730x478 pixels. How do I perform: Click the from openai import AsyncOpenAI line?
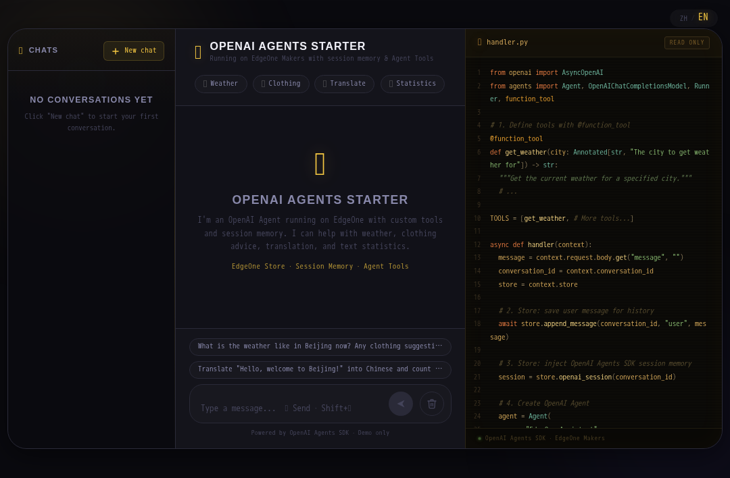[546, 72]
